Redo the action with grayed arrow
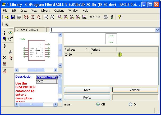Viewport: 161px width, 115px height. tap(98, 17)
